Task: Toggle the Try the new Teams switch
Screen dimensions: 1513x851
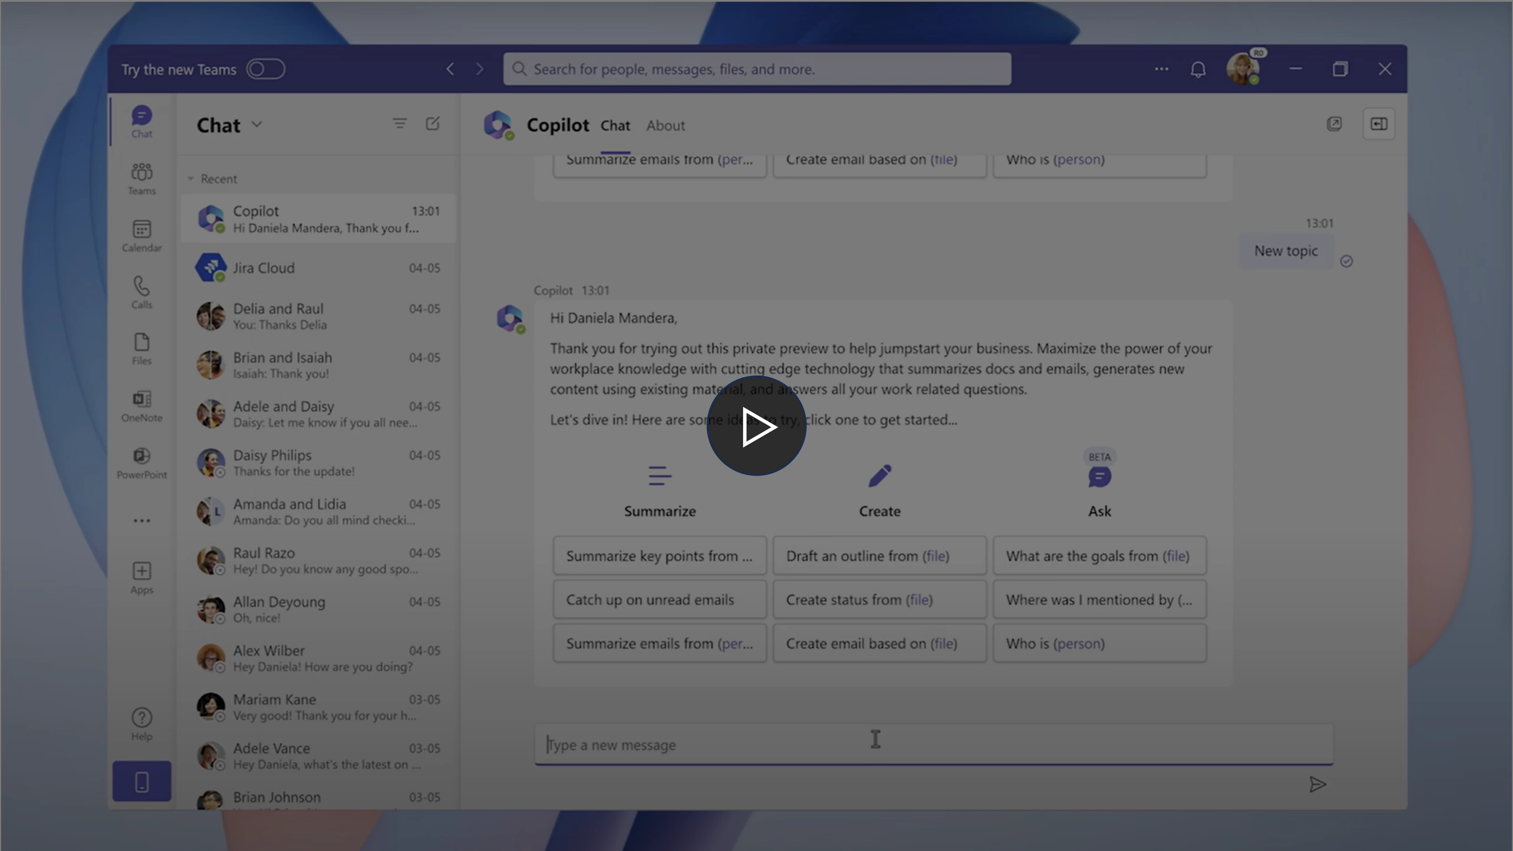Action: point(265,69)
